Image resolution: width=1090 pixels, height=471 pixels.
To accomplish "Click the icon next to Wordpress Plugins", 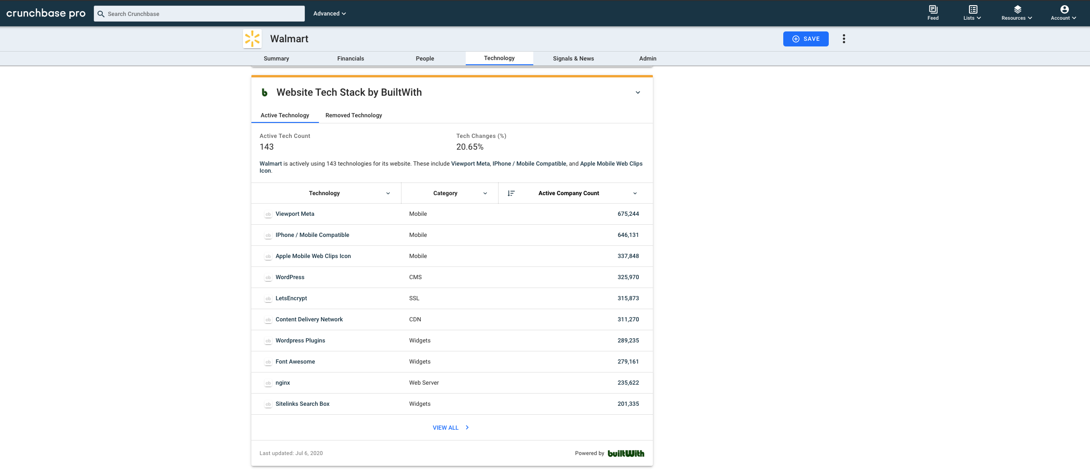I will point(268,341).
